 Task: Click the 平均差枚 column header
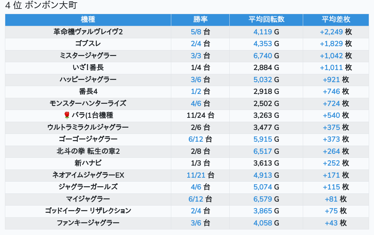(x=336, y=19)
